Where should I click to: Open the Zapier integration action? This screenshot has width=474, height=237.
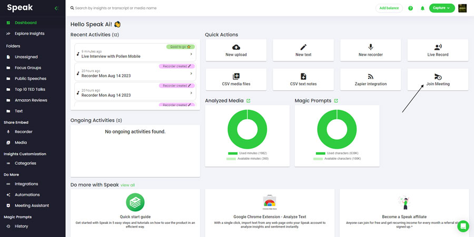point(370,77)
